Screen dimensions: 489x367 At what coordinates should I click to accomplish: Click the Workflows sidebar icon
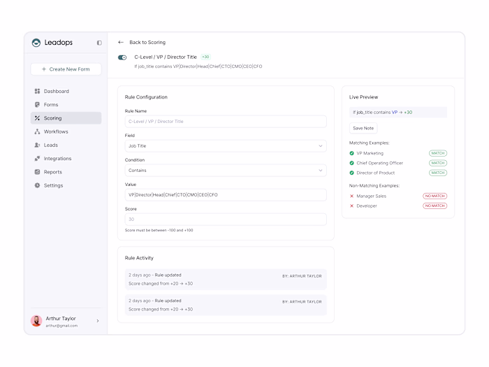point(38,131)
